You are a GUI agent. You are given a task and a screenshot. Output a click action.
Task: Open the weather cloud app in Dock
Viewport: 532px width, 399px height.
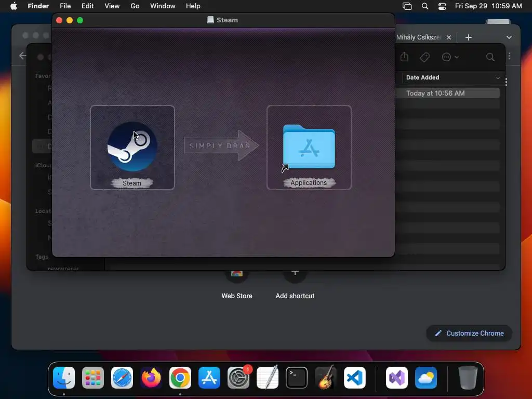(426, 378)
